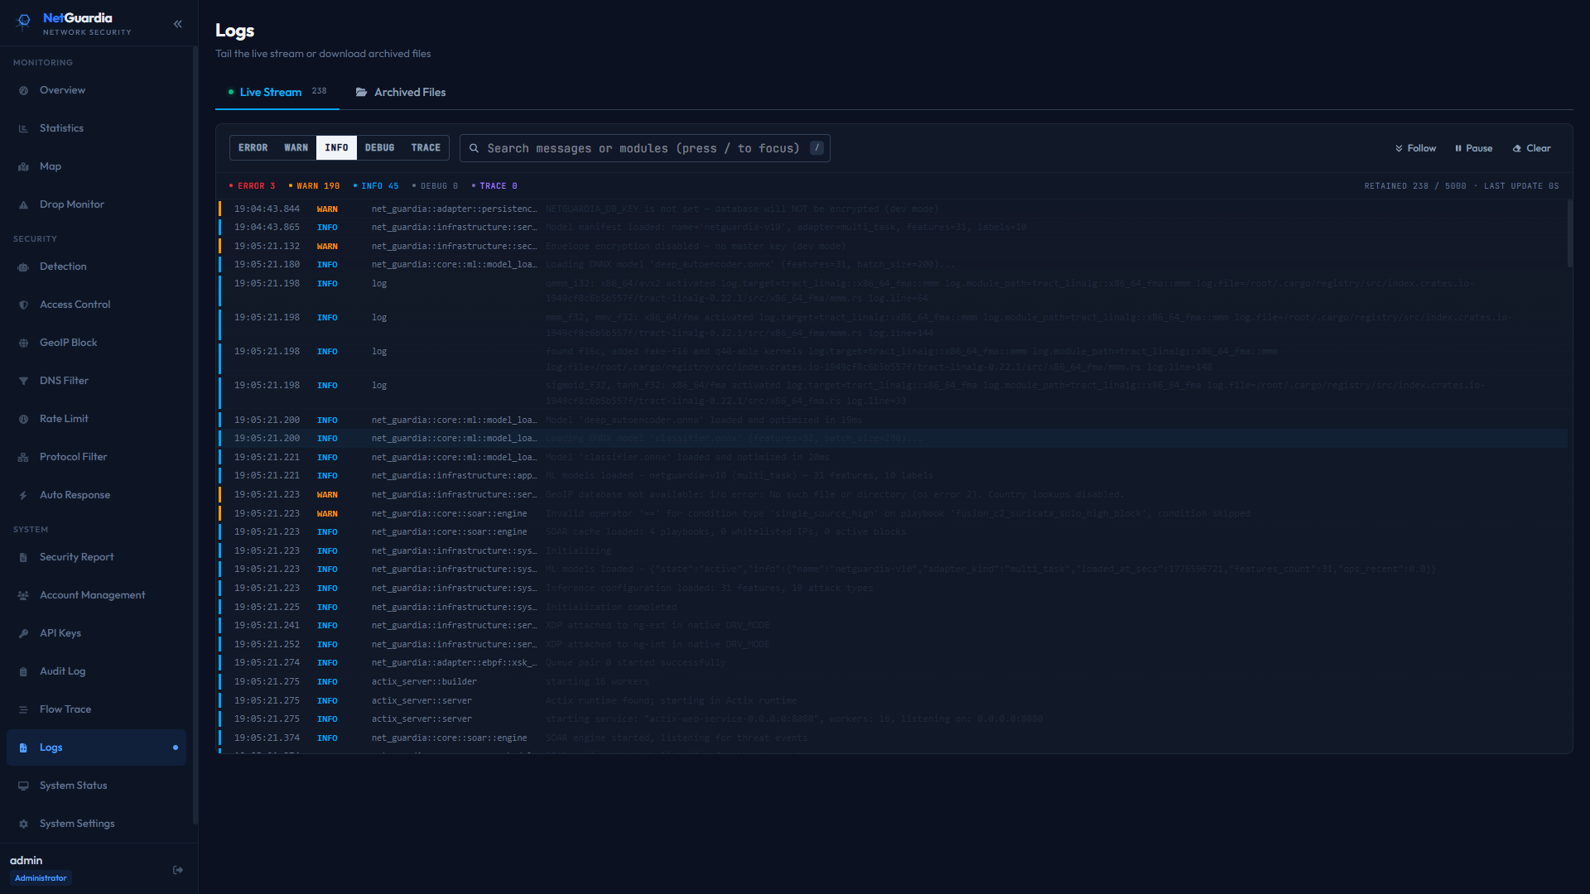This screenshot has height=894, width=1590.
Task: Toggle the WARN level filter
Action: tap(296, 147)
